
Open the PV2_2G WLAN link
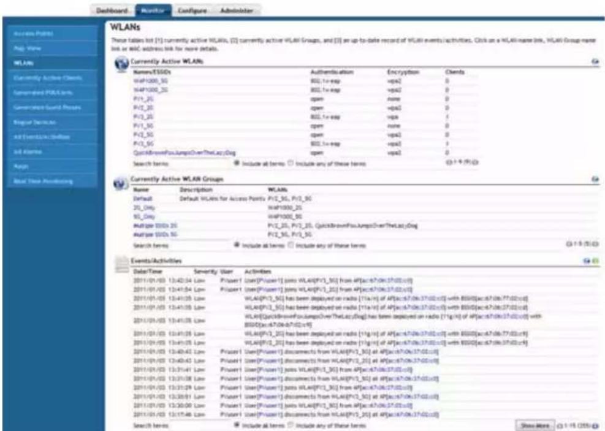[x=143, y=108]
